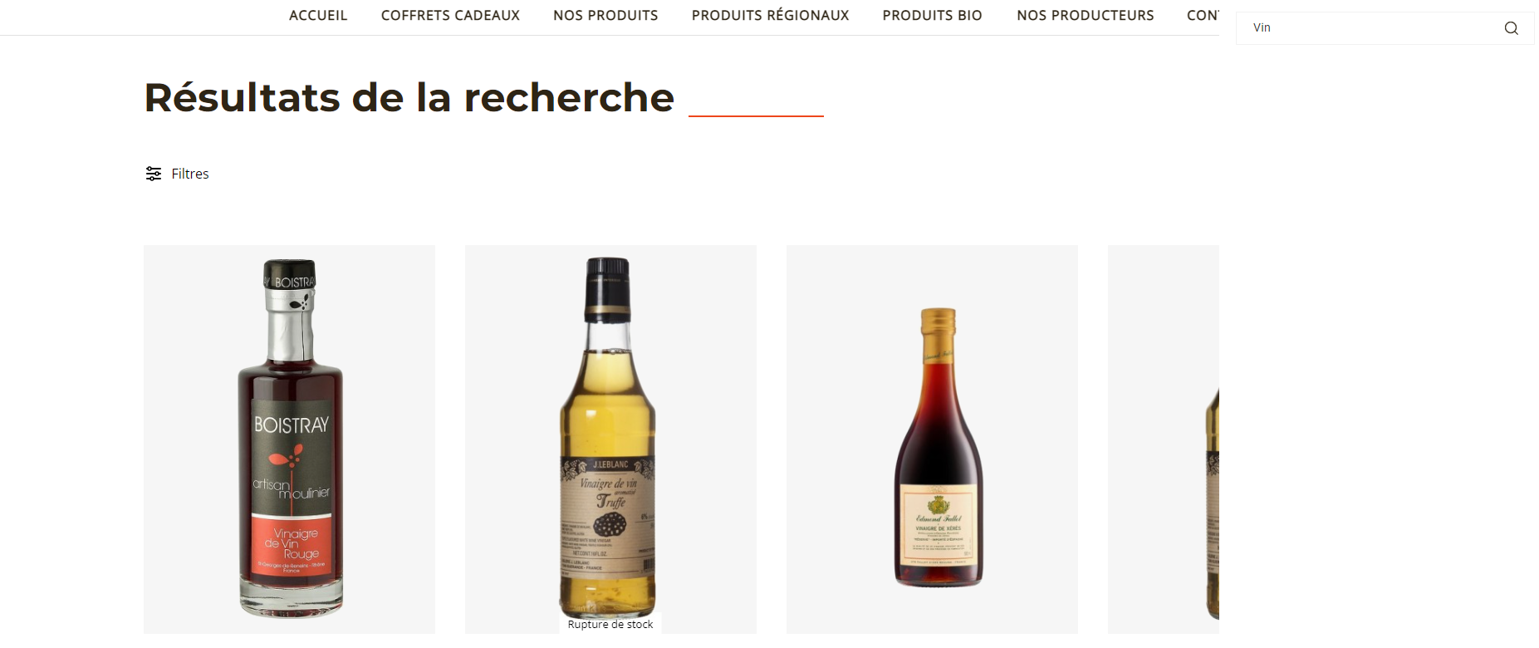
Task: Click in the Vin search field
Action: click(x=1370, y=28)
